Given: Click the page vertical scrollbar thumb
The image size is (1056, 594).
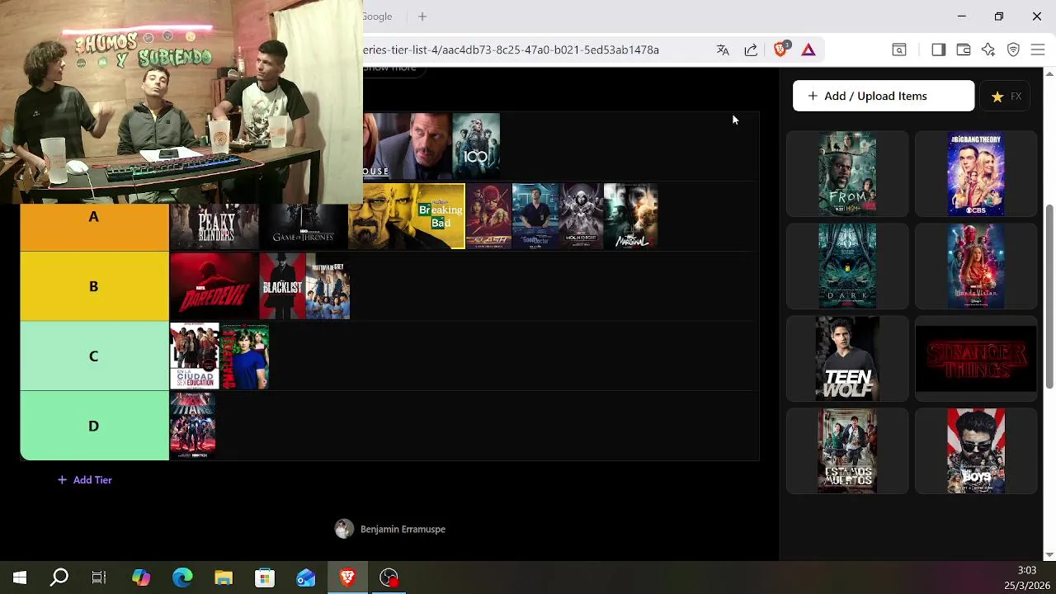Looking at the screenshot, I should [x=1049, y=295].
